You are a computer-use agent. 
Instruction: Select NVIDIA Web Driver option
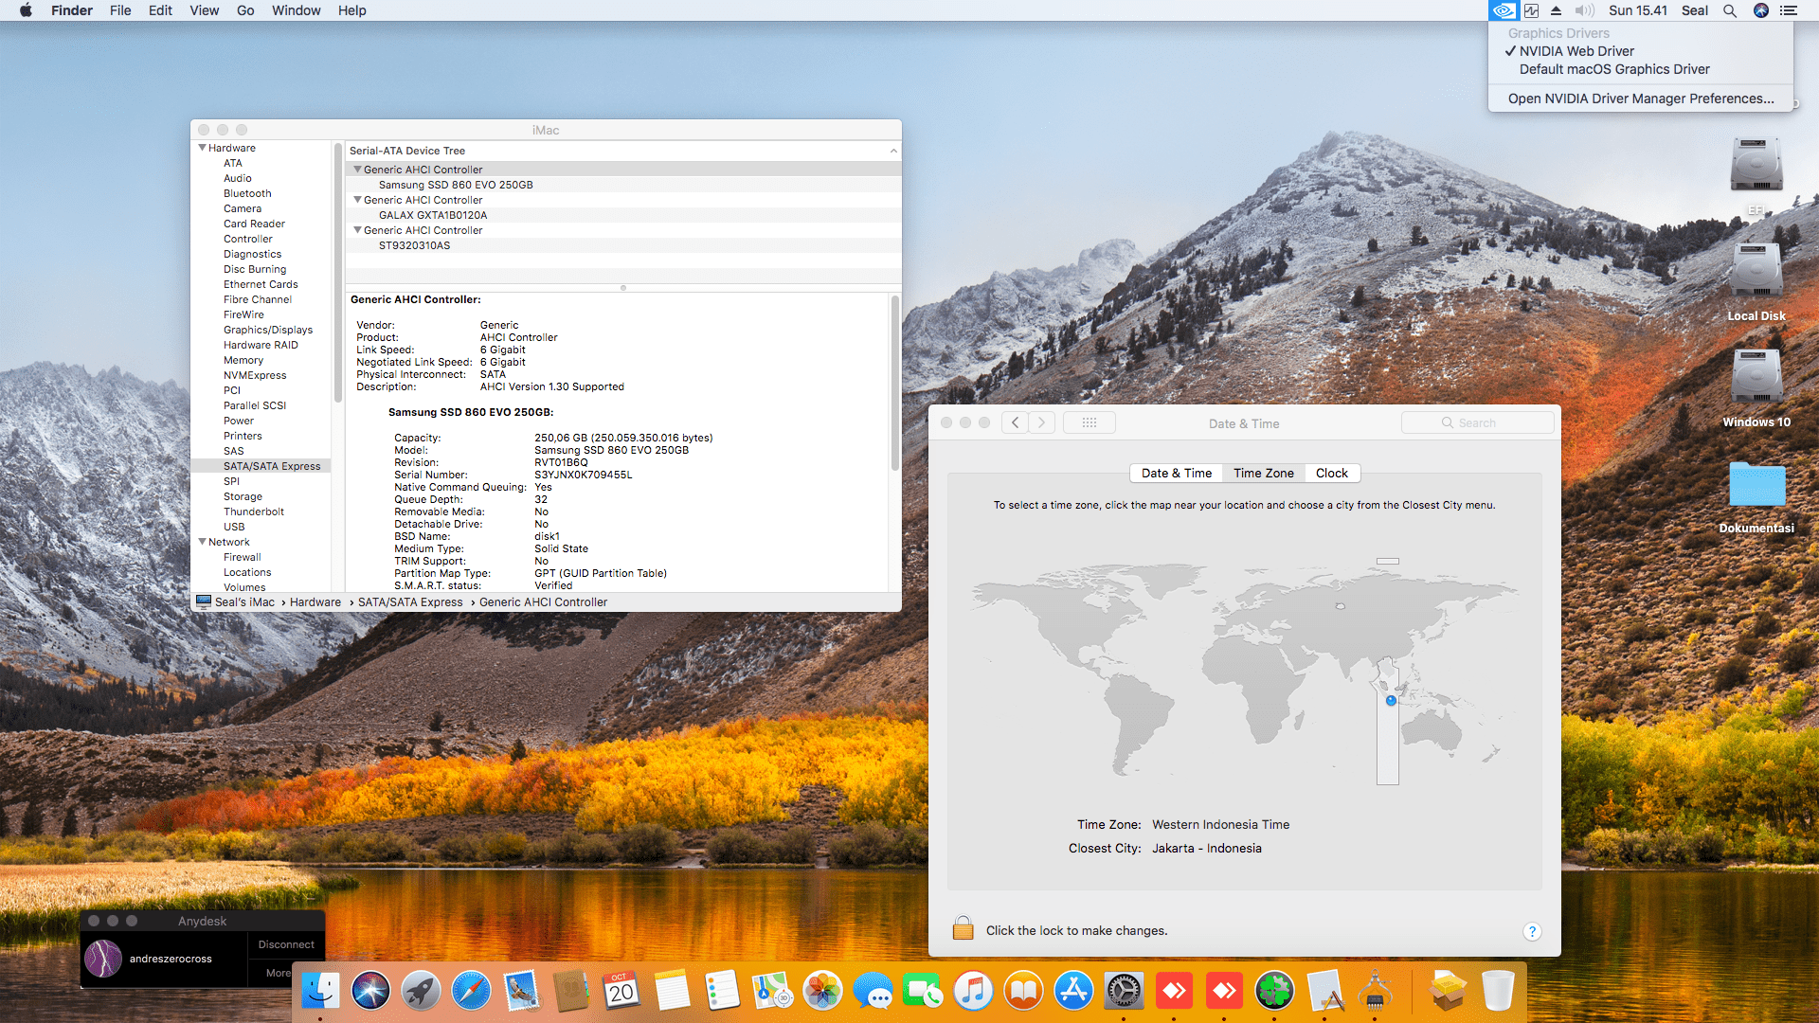[1576, 51]
